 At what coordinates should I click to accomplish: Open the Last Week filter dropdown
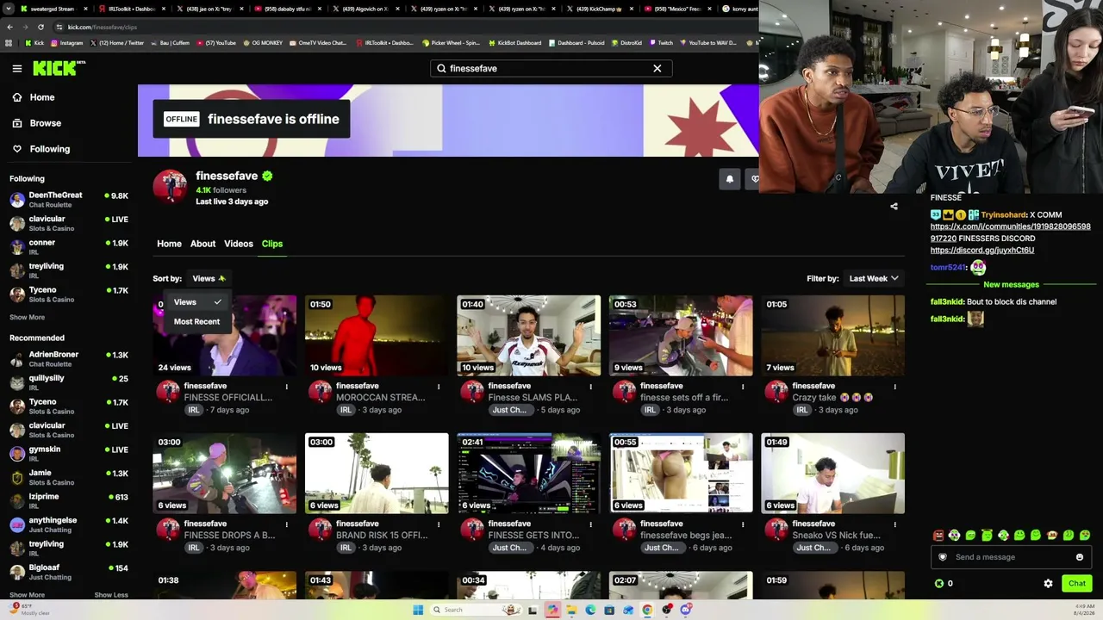click(x=874, y=278)
